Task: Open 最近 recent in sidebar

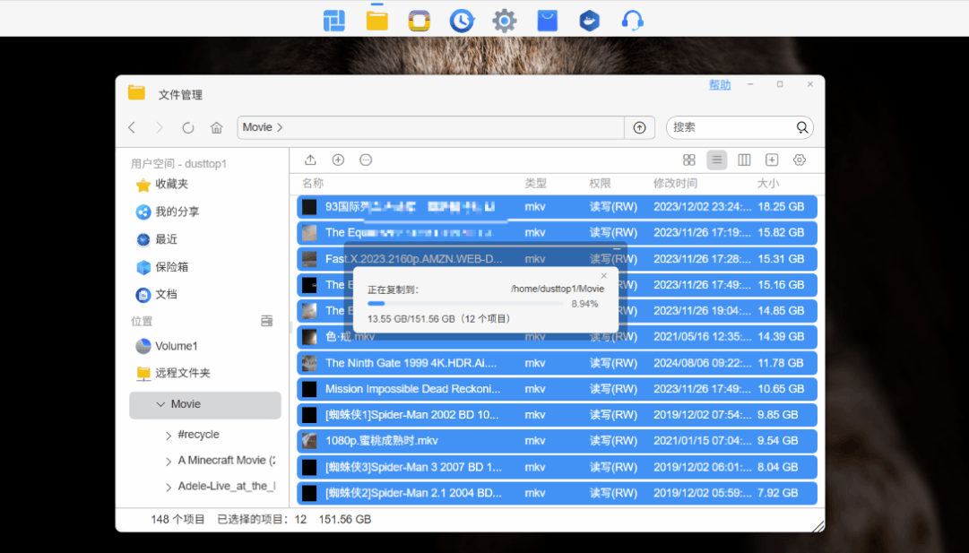Action: coord(156,239)
